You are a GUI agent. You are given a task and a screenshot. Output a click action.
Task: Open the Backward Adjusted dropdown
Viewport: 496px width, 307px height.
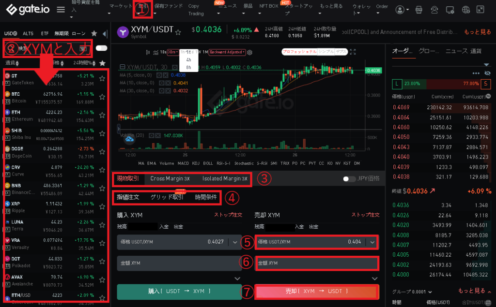pos(228,52)
